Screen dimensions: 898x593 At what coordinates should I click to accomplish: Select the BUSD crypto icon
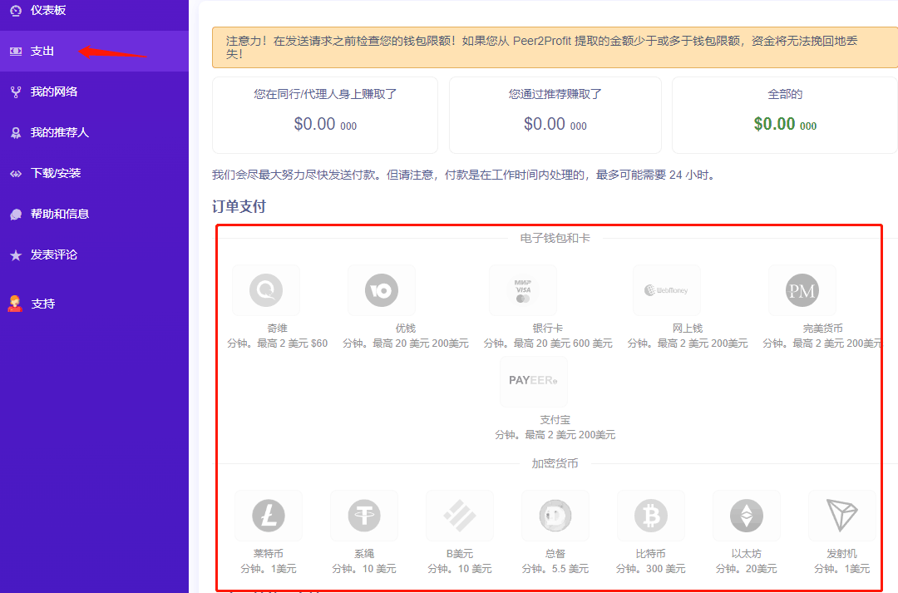[459, 516]
